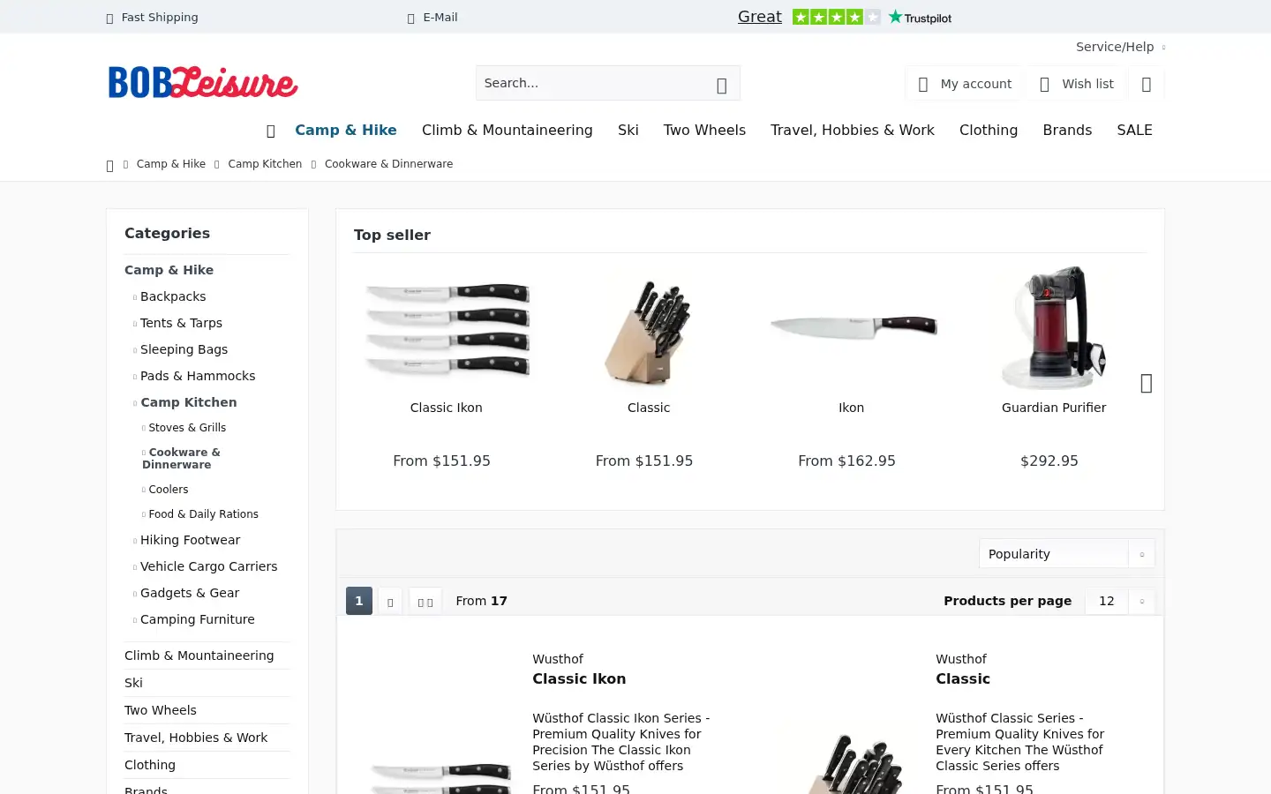Click the 'From $162.95' Ikon price
The width and height of the screenshot is (1271, 794).
(846, 461)
